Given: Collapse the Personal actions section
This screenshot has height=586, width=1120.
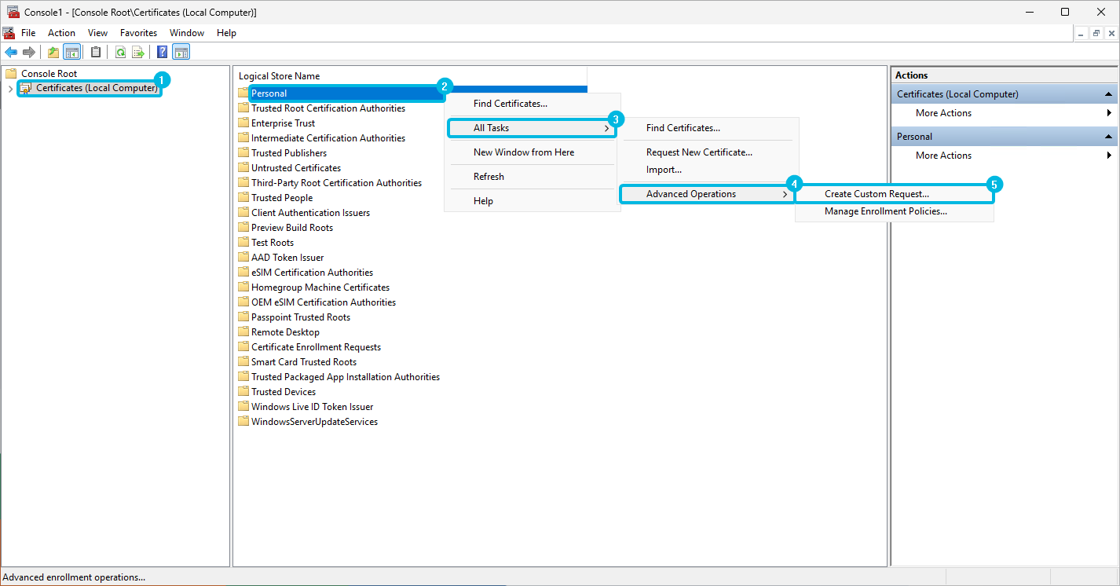Looking at the screenshot, I should (x=1108, y=137).
